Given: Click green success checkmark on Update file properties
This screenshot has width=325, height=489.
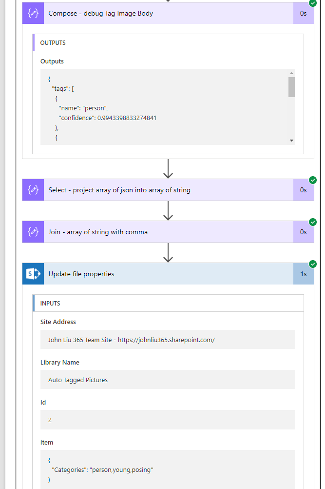Looking at the screenshot, I should click(313, 264).
